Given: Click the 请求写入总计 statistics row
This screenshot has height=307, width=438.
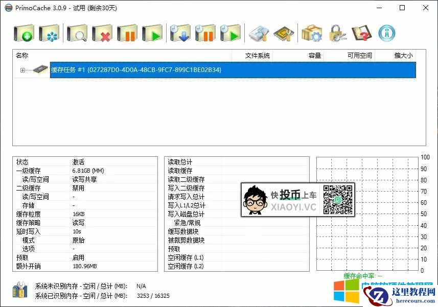Looking at the screenshot, I should point(237,197).
